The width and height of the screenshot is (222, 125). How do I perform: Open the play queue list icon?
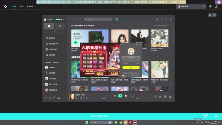coord(170,97)
